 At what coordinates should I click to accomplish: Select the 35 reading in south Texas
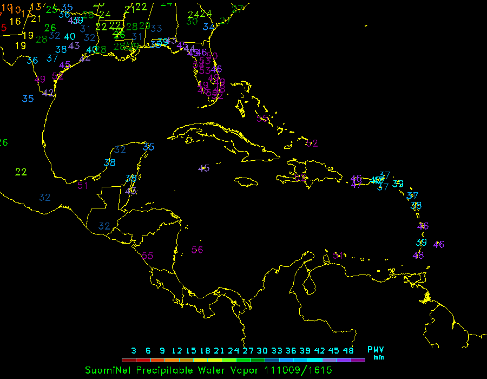tap(28, 99)
